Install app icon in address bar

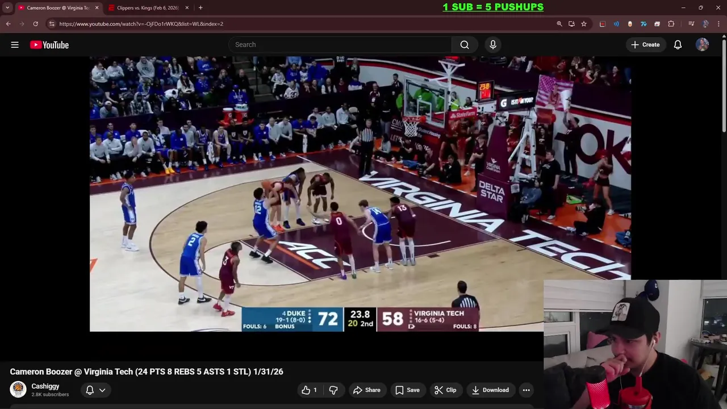571,24
